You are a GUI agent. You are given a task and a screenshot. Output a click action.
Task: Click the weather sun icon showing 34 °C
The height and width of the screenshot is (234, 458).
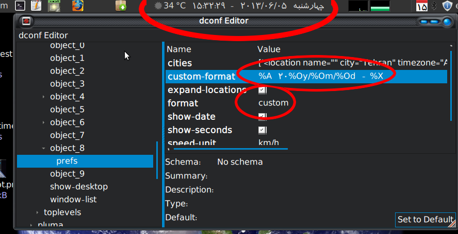click(158, 6)
